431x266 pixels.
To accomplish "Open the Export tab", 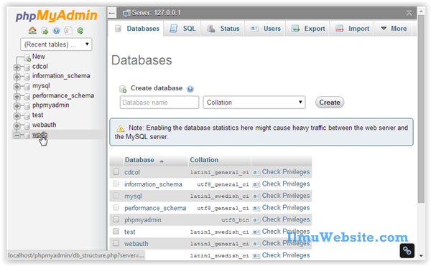I will coord(308,29).
